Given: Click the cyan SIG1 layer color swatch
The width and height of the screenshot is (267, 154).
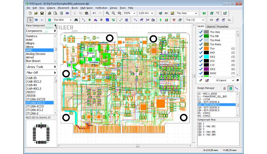Looking at the screenshot, I should coord(206,57).
